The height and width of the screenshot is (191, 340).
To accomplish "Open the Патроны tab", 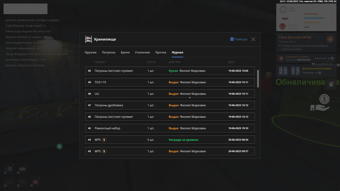I will [109, 52].
